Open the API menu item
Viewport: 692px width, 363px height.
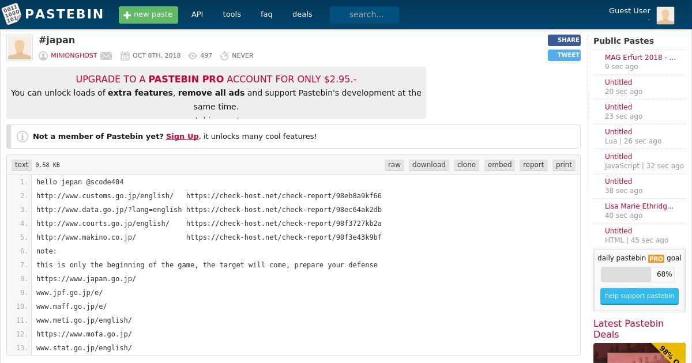[x=197, y=14]
